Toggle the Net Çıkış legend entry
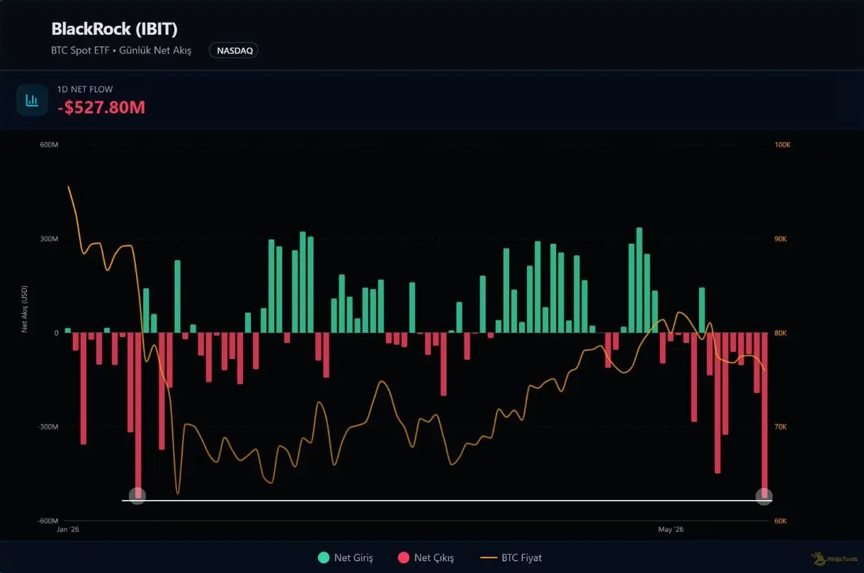The width and height of the screenshot is (864, 573). 426,557
